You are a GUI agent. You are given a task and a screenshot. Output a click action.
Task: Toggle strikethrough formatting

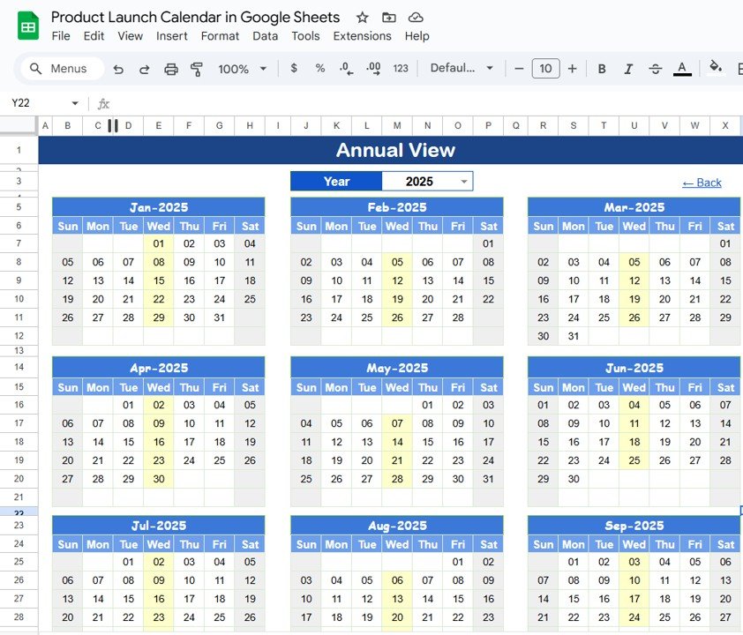click(655, 69)
